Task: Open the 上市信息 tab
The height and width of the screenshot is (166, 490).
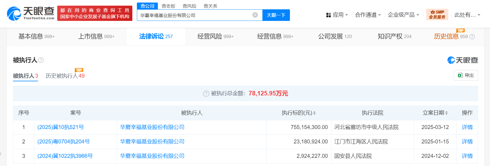Action: point(96,36)
